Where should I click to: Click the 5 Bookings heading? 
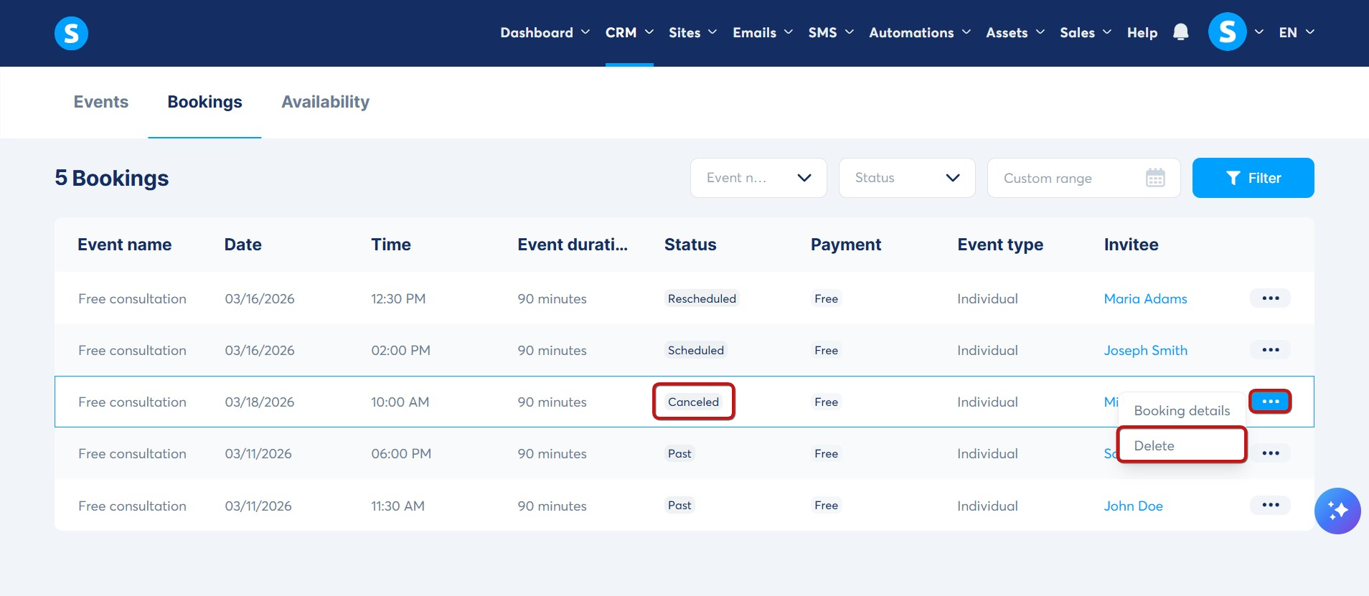(112, 178)
